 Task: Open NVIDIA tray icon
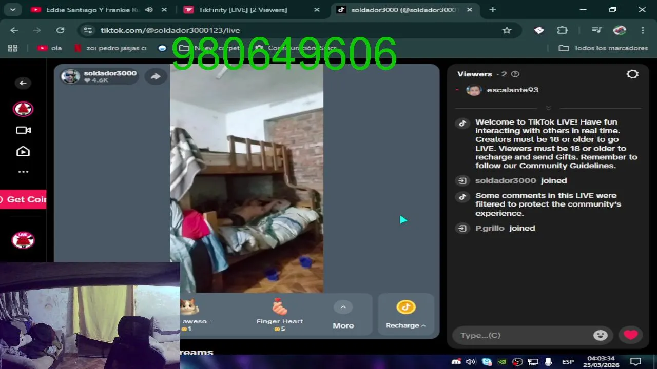click(503, 361)
